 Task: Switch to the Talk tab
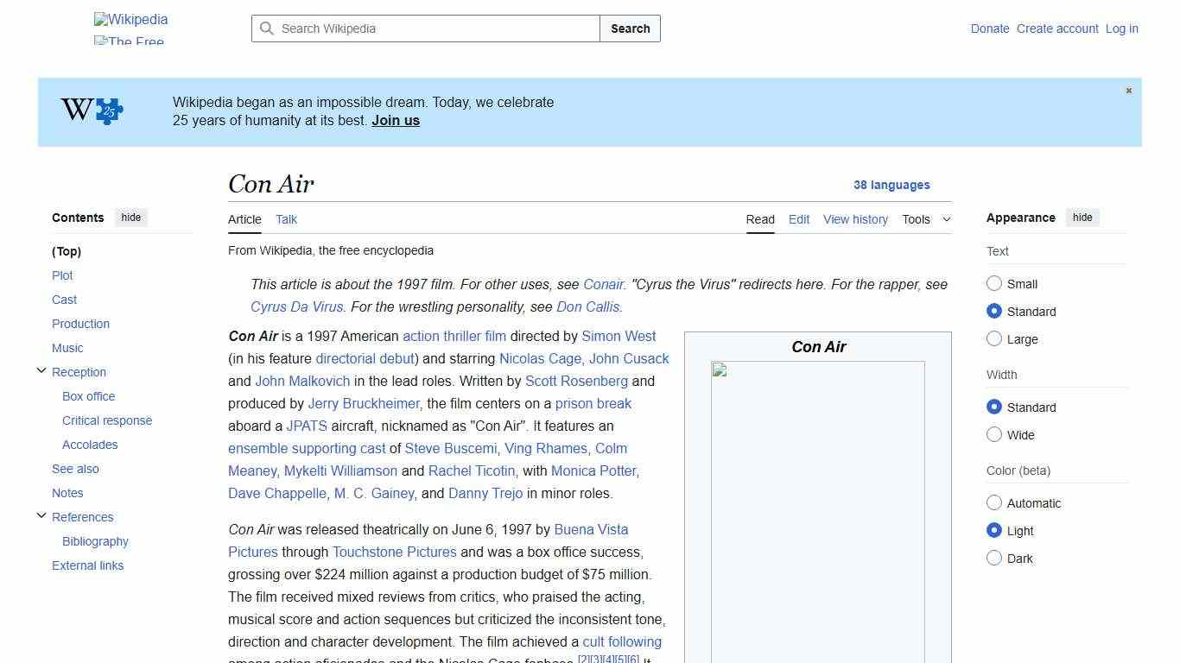pyautogui.click(x=286, y=219)
